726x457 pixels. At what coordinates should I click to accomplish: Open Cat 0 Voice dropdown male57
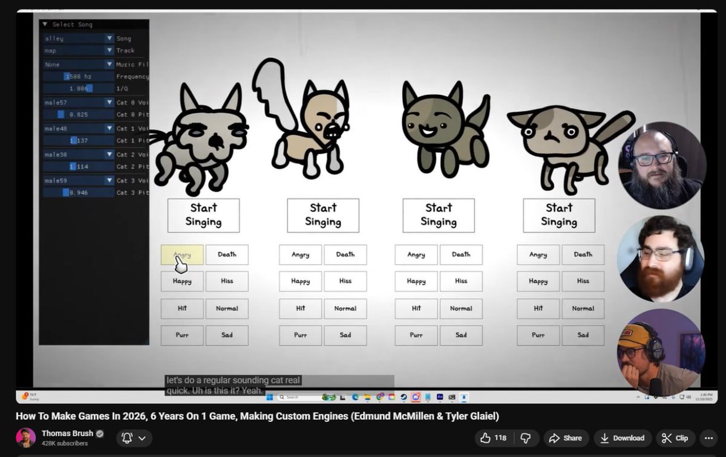click(78, 103)
